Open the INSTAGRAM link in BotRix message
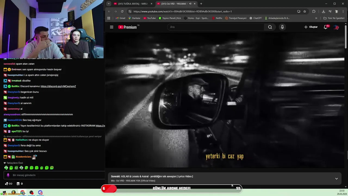This screenshot has width=348, height=196. (x=100, y=126)
